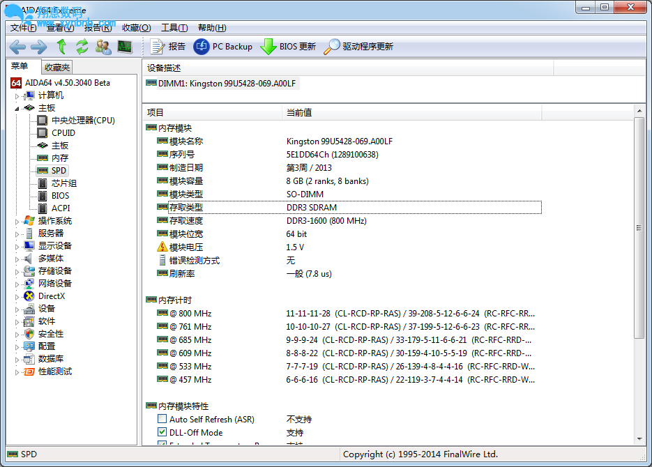This screenshot has height=467, width=652.
Task: Expand the 多媒体 tree node
Action: point(17,259)
